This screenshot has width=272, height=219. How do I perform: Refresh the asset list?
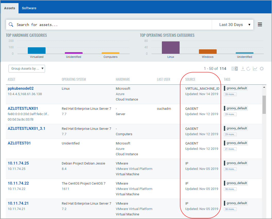(248, 69)
